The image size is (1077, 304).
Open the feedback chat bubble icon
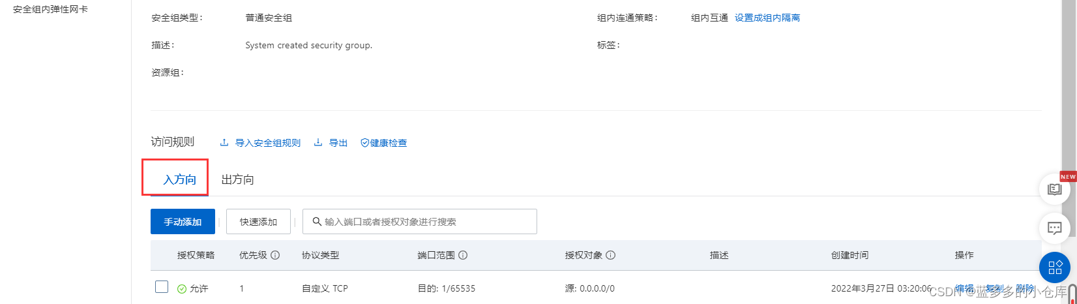coord(1054,228)
